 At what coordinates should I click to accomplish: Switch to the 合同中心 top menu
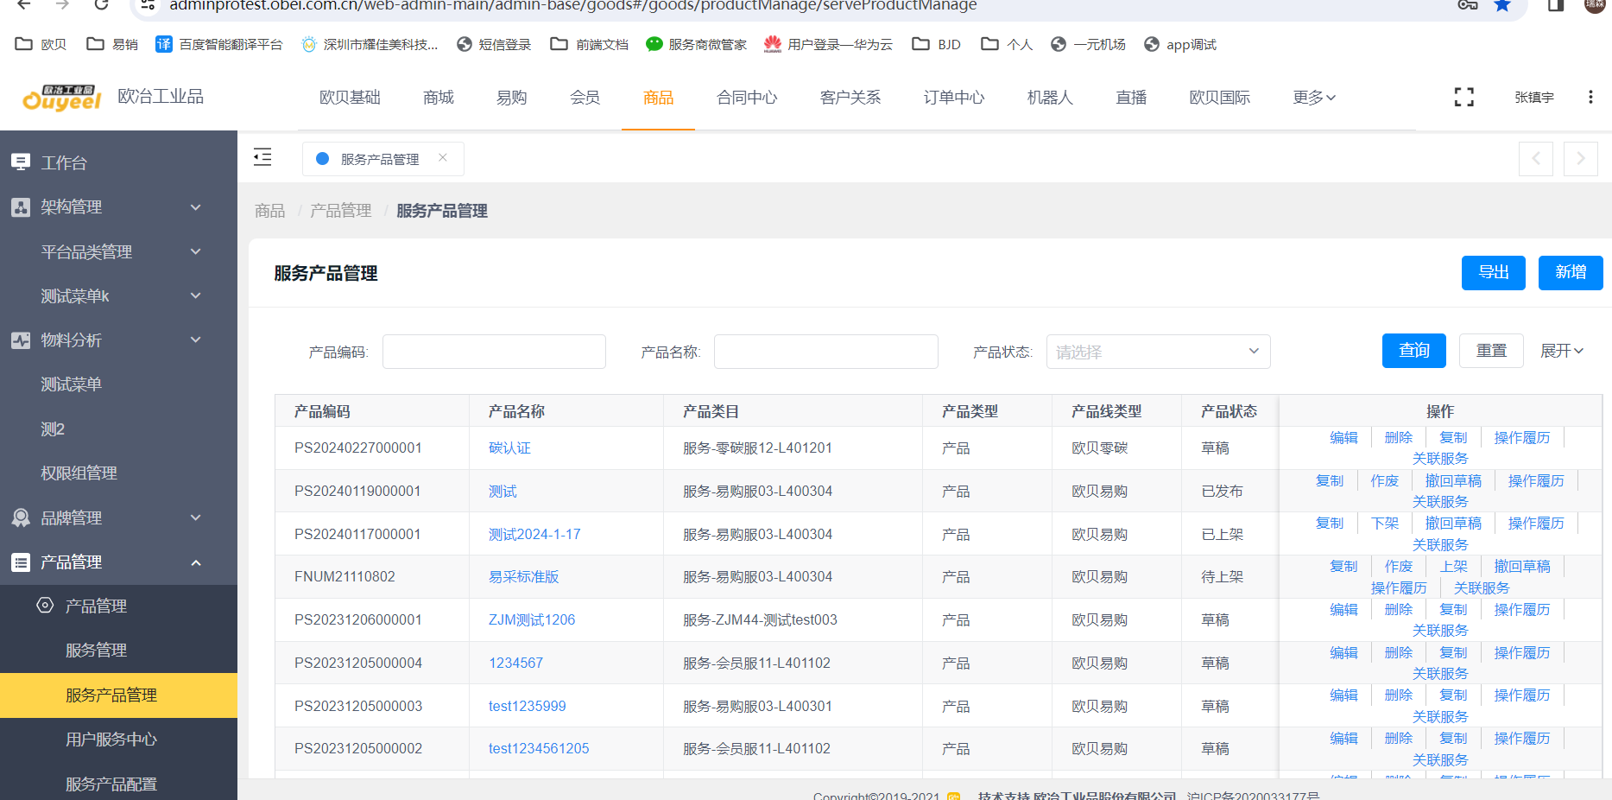point(747,98)
